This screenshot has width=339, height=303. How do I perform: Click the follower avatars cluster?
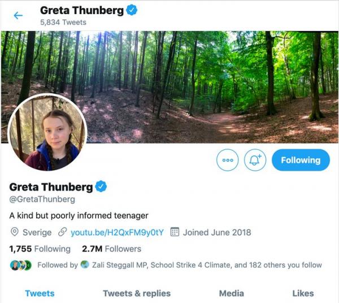(x=21, y=265)
